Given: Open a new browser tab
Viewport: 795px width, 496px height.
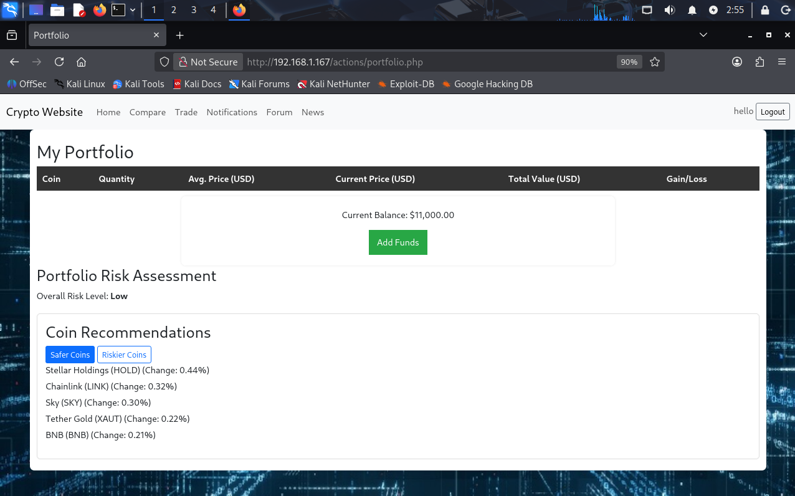Looking at the screenshot, I should pos(180,36).
